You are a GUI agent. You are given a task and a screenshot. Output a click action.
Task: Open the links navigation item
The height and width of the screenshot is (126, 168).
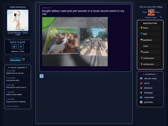coord(150,34)
